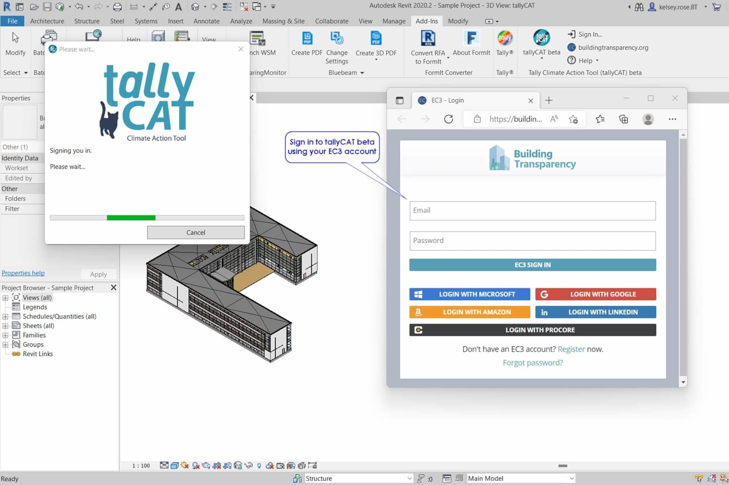Click the Create 3D PDF icon
The height and width of the screenshot is (485, 729).
click(x=375, y=39)
